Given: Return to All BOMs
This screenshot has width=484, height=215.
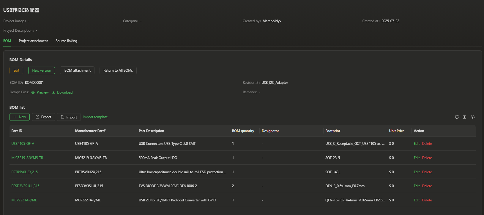Looking at the screenshot, I should pyautogui.click(x=118, y=70).
